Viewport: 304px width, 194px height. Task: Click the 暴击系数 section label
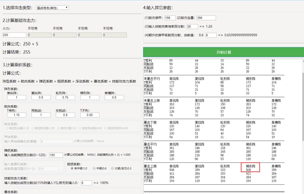coord(11,192)
